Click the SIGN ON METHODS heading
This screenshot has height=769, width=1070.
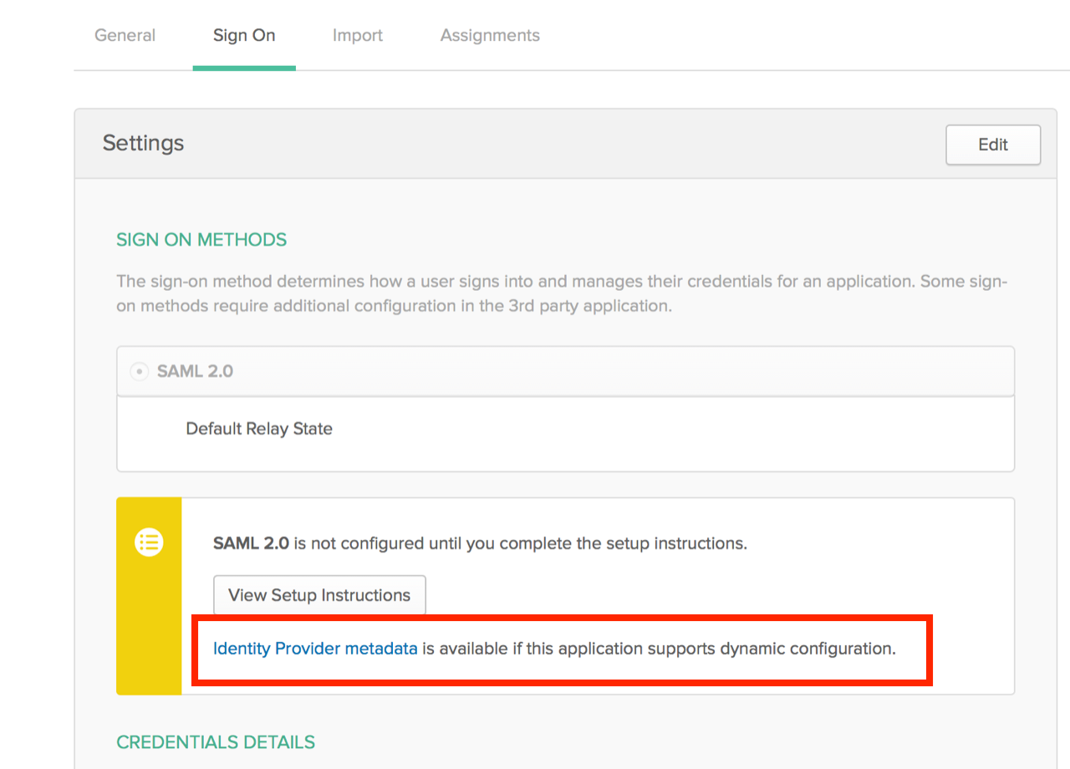201,240
